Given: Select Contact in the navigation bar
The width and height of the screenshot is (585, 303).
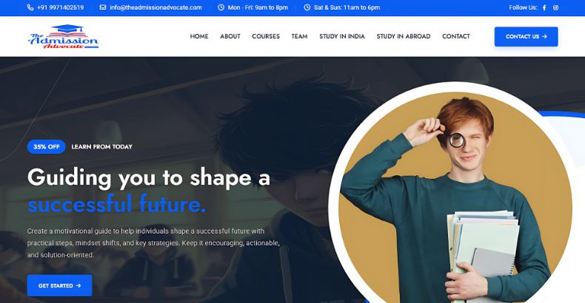Looking at the screenshot, I should click(x=456, y=36).
